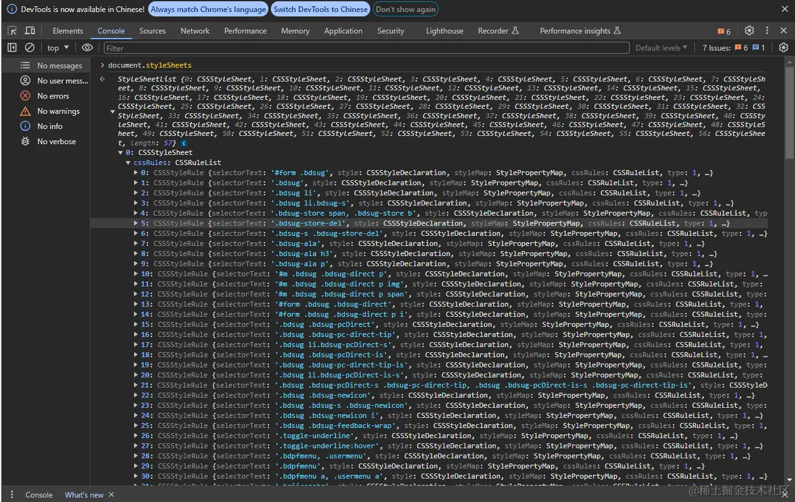
Task: Create live expression with eye icon
Action: pyautogui.click(x=87, y=47)
